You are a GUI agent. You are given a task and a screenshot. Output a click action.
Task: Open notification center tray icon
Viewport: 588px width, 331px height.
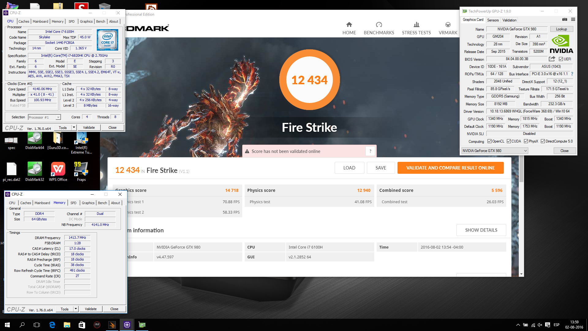548,325
